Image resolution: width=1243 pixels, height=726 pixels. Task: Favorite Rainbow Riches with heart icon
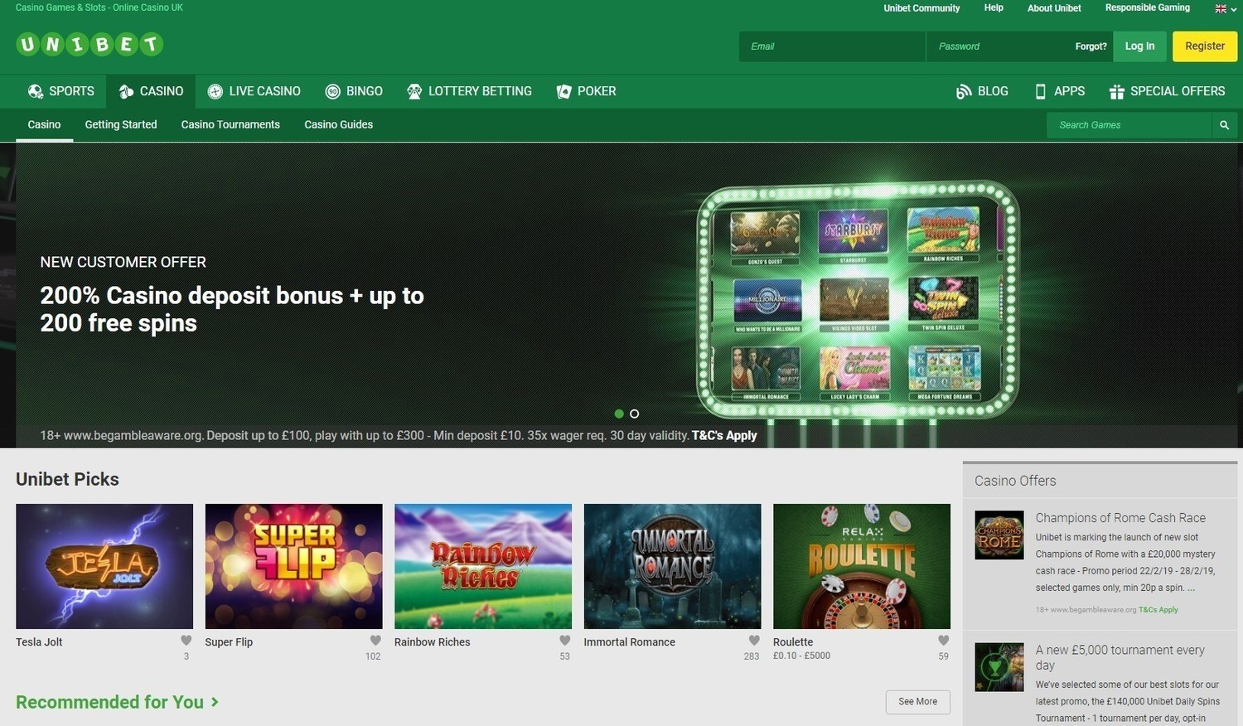[565, 641]
